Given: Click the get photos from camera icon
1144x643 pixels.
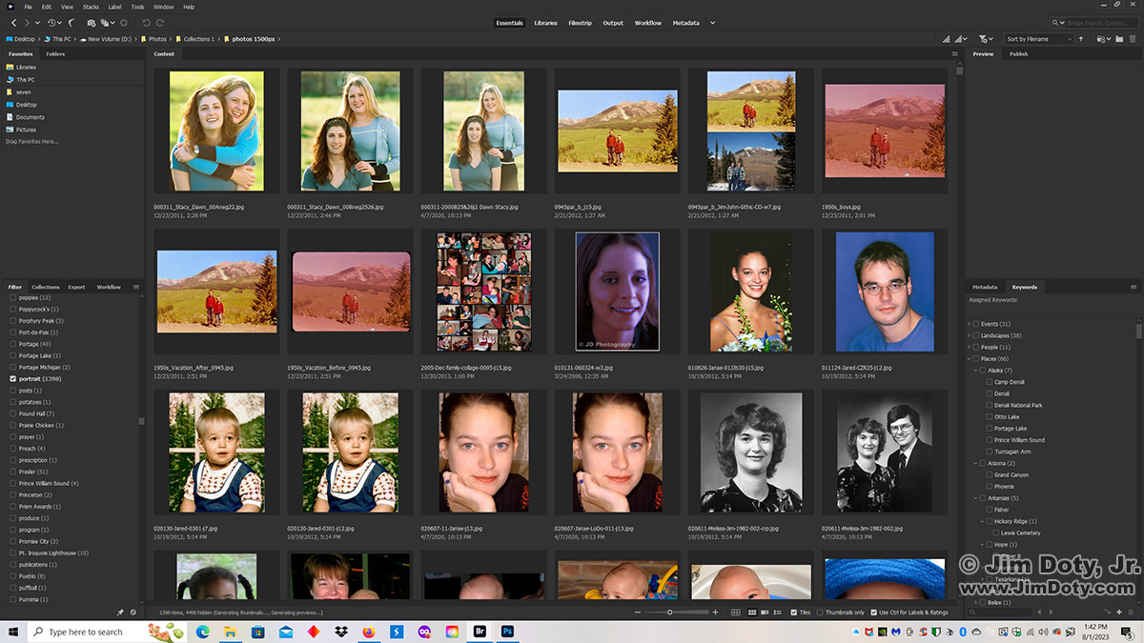Looking at the screenshot, I should 92,23.
